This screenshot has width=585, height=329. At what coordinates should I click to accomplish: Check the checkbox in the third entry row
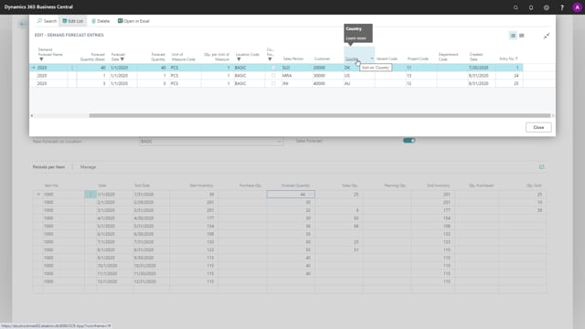click(x=273, y=83)
